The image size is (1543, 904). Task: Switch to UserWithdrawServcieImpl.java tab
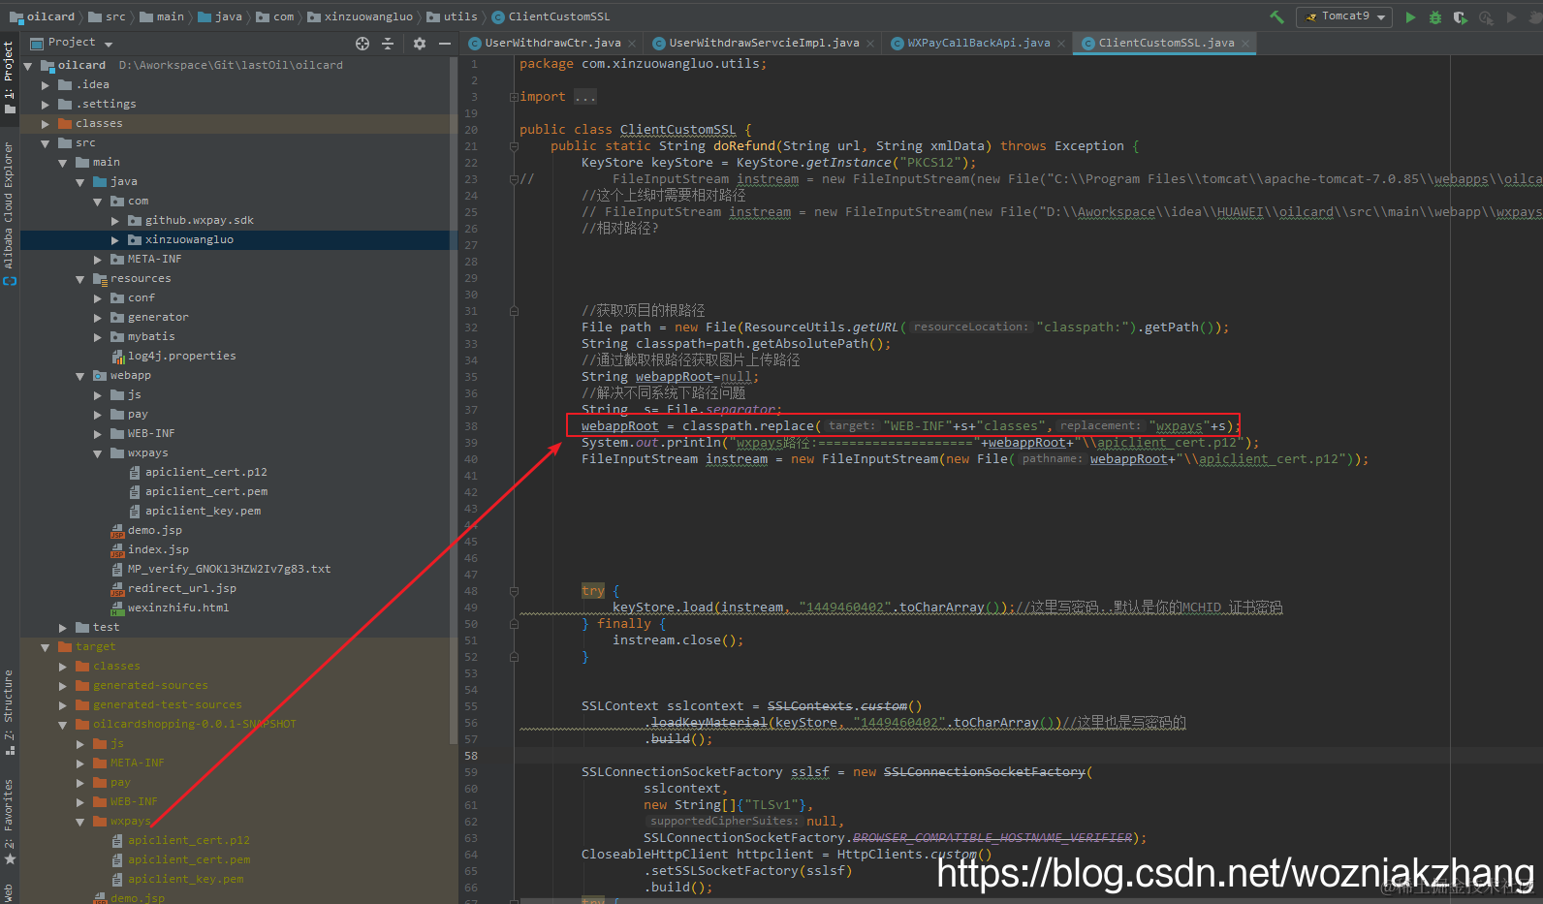[x=764, y=43]
